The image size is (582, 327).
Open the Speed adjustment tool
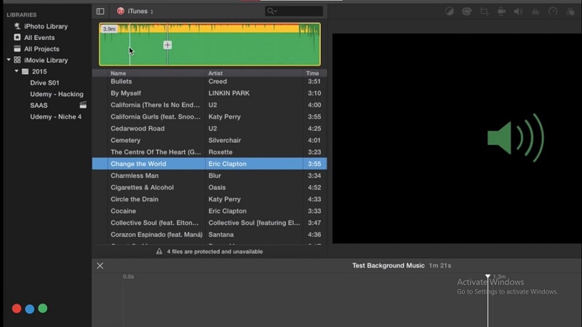[553, 12]
